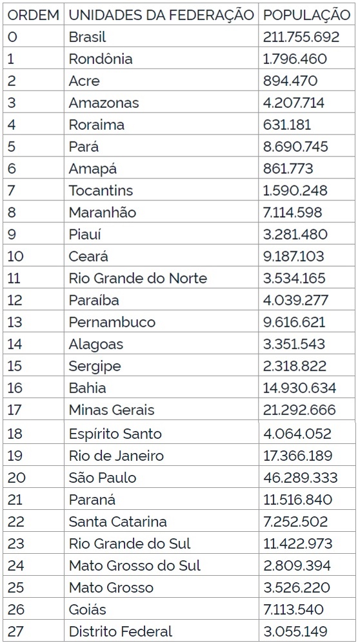This screenshot has height=643, width=358.
Task: Select Santa Catarina cell
Action: click(x=161, y=522)
